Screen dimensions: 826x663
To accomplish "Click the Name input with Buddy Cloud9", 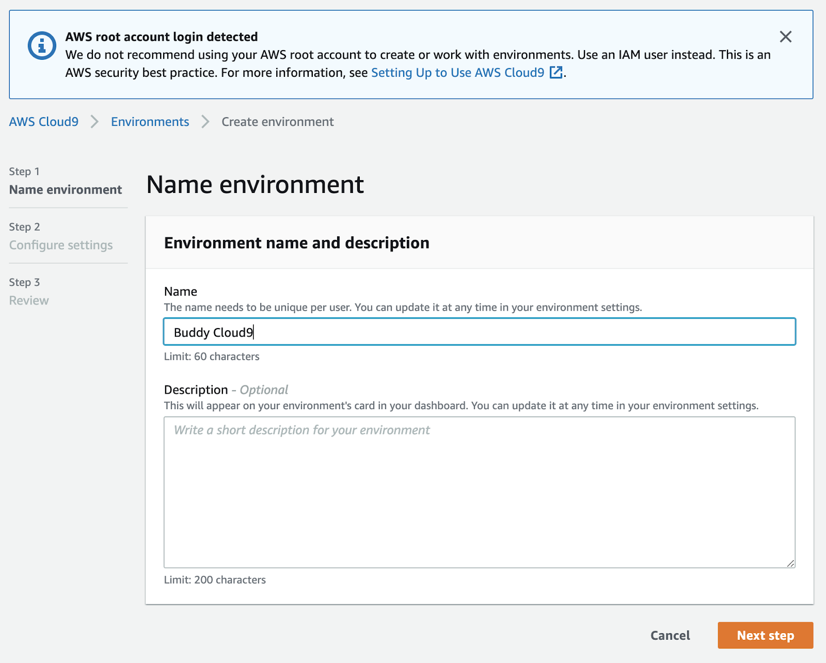I will [x=480, y=332].
